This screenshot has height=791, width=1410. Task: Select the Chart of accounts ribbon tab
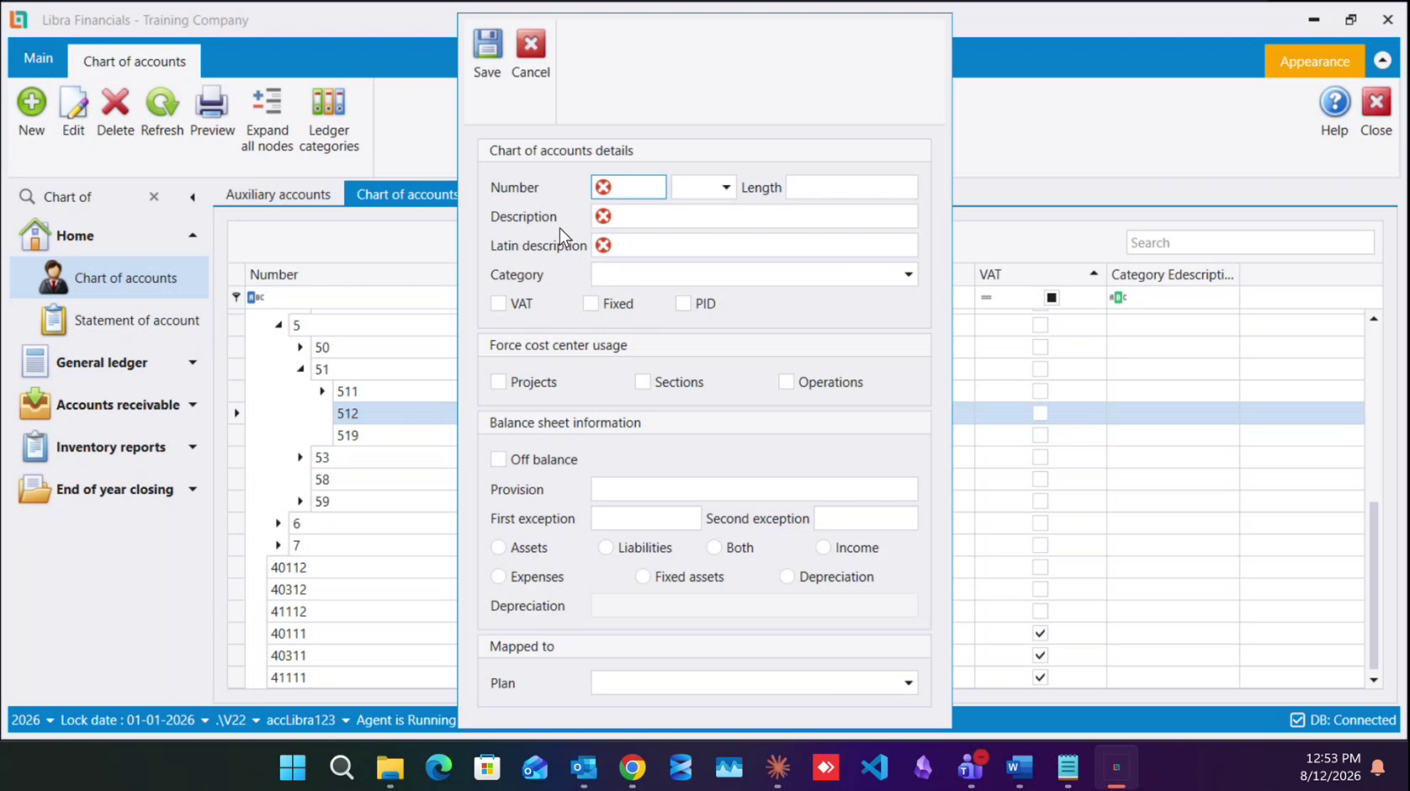tap(135, 61)
